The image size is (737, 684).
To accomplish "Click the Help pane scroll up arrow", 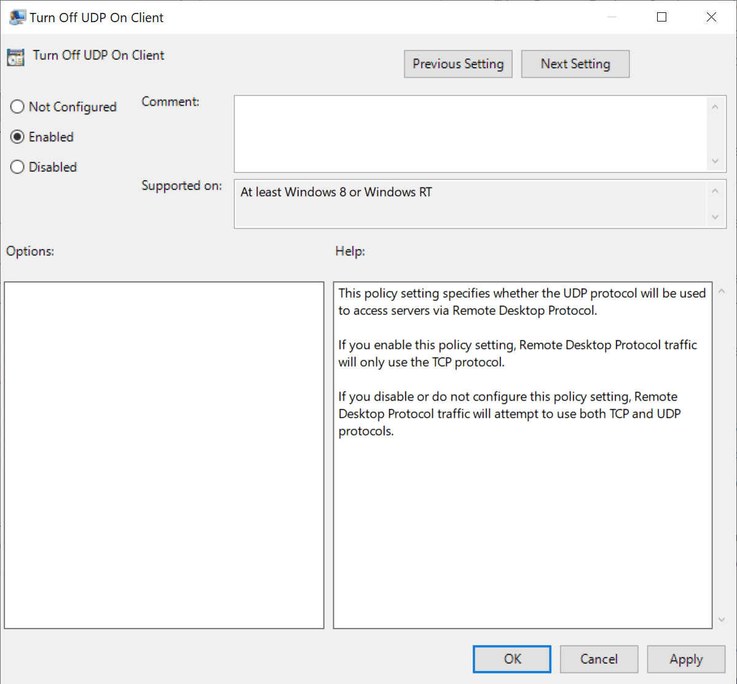I will [722, 292].
